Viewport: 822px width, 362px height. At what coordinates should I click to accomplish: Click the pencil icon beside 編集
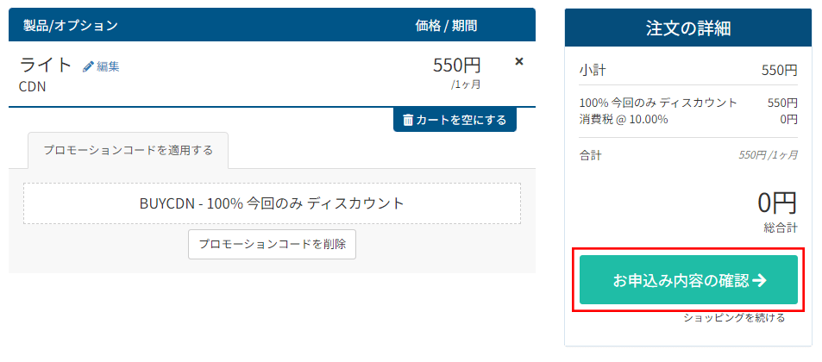point(88,66)
